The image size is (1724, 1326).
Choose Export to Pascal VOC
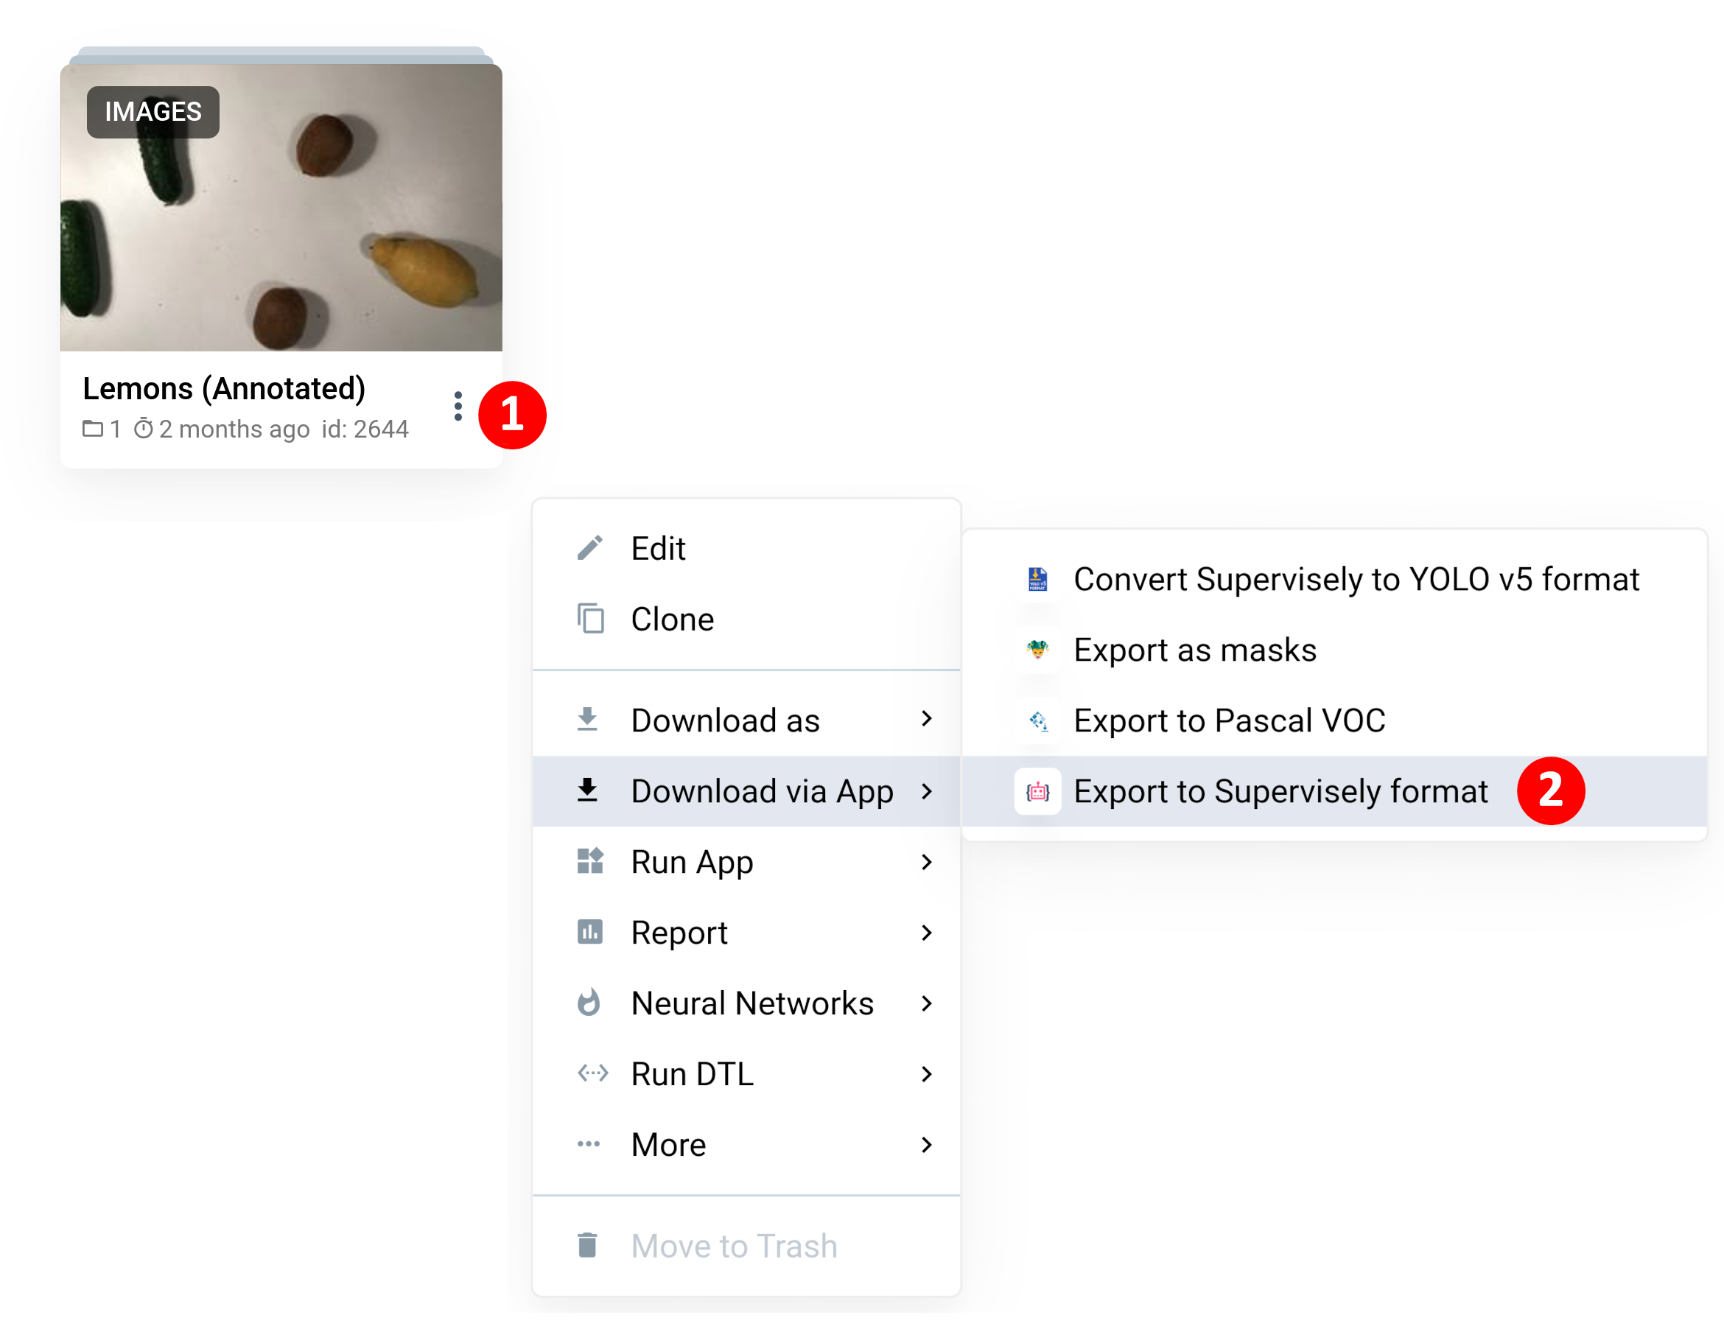click(1229, 720)
